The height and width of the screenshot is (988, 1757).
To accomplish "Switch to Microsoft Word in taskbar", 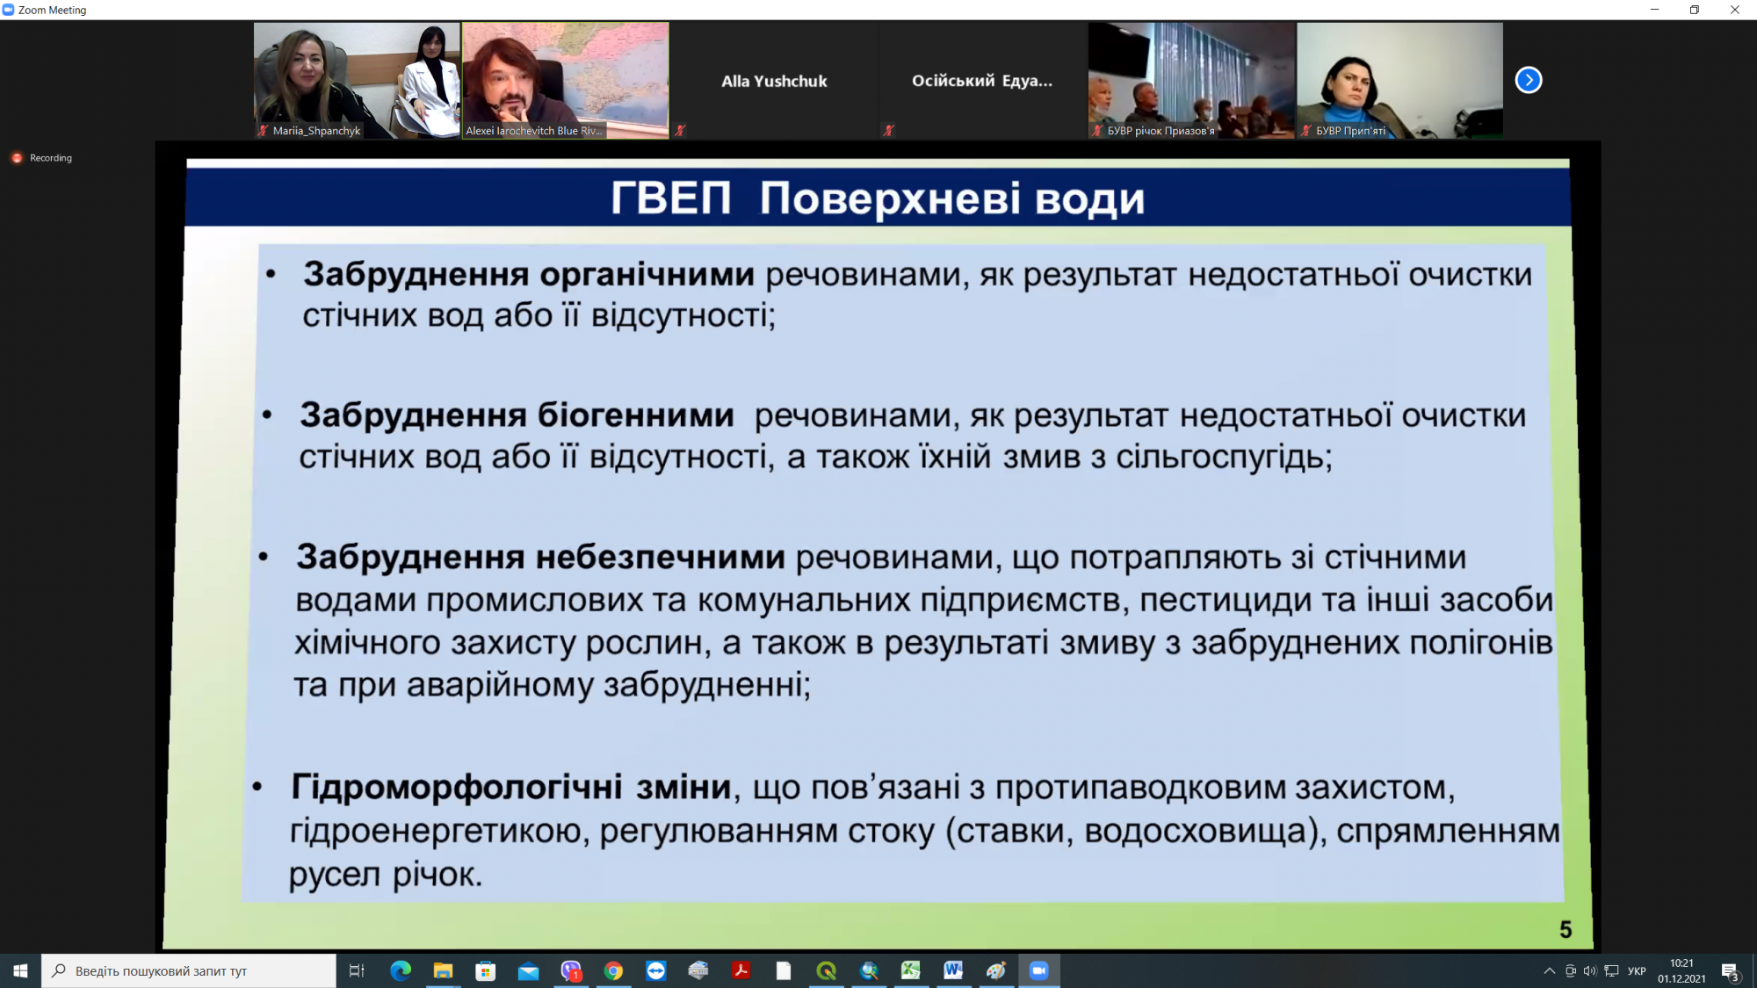I will click(x=953, y=970).
